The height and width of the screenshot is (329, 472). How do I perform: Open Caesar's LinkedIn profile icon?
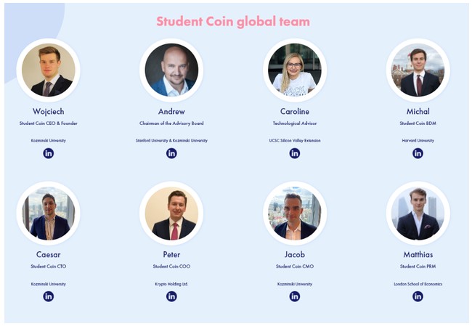pos(49,296)
